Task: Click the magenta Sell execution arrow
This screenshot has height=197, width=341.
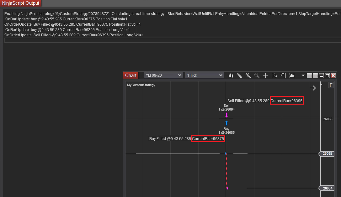Action: [x=226, y=115]
